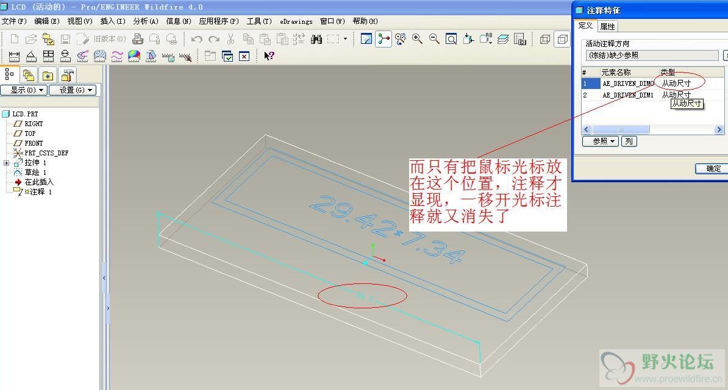Screen dimensions: 728x390
Task: Open the 分析(A) menu
Action: pos(146,21)
